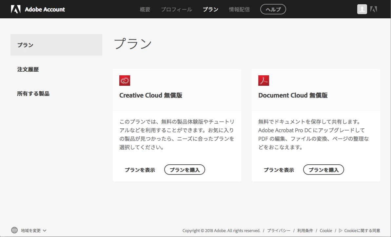Click プランを表示 under Creative Cloud

pos(140,170)
